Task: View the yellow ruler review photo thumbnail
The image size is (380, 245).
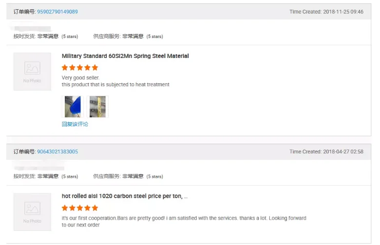Action: click(x=97, y=106)
